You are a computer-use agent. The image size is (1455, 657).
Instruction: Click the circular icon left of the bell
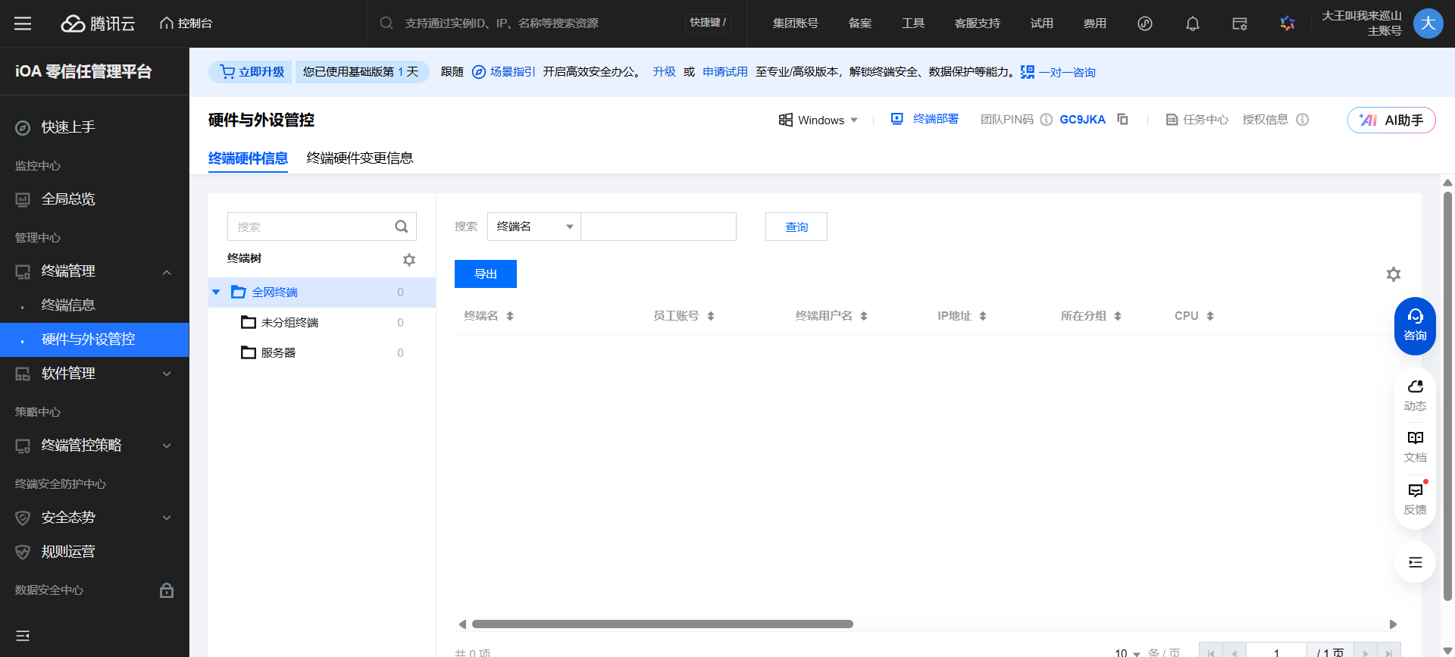(1145, 23)
